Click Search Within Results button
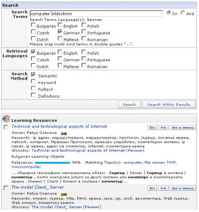Screen dimensions: 199x212 (169, 104)
